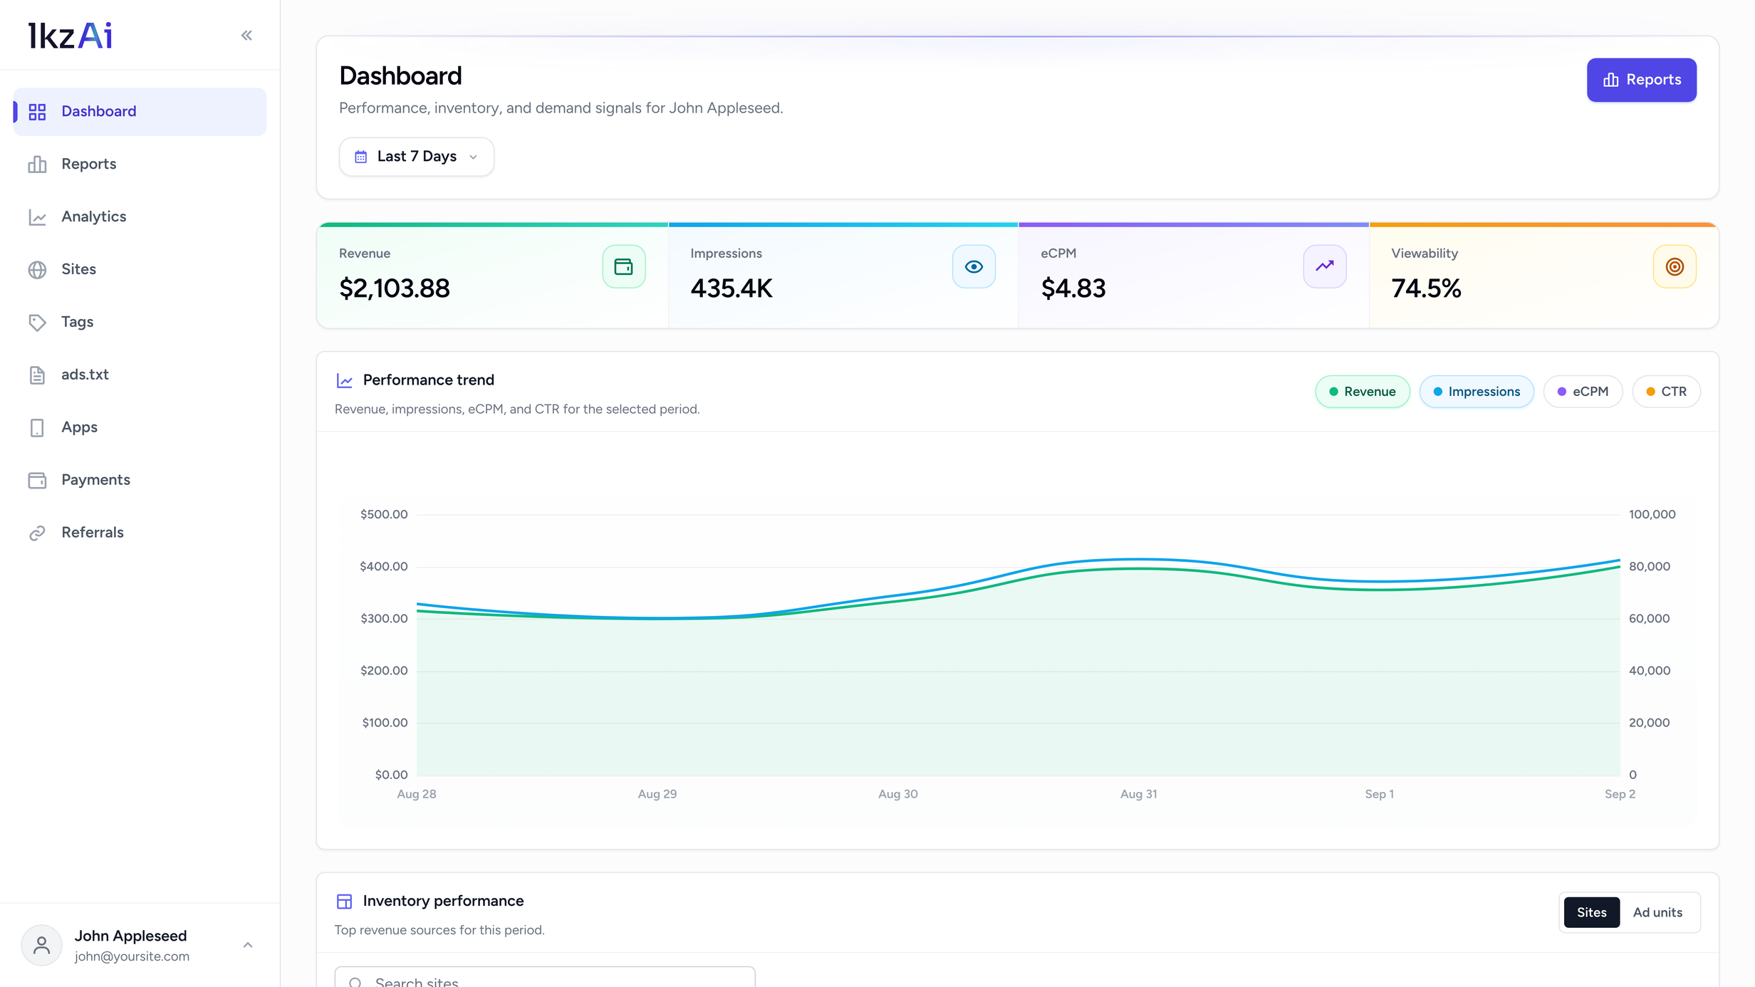Click in the Search sites field
This screenshot has height=987, width=1755.
click(545, 978)
